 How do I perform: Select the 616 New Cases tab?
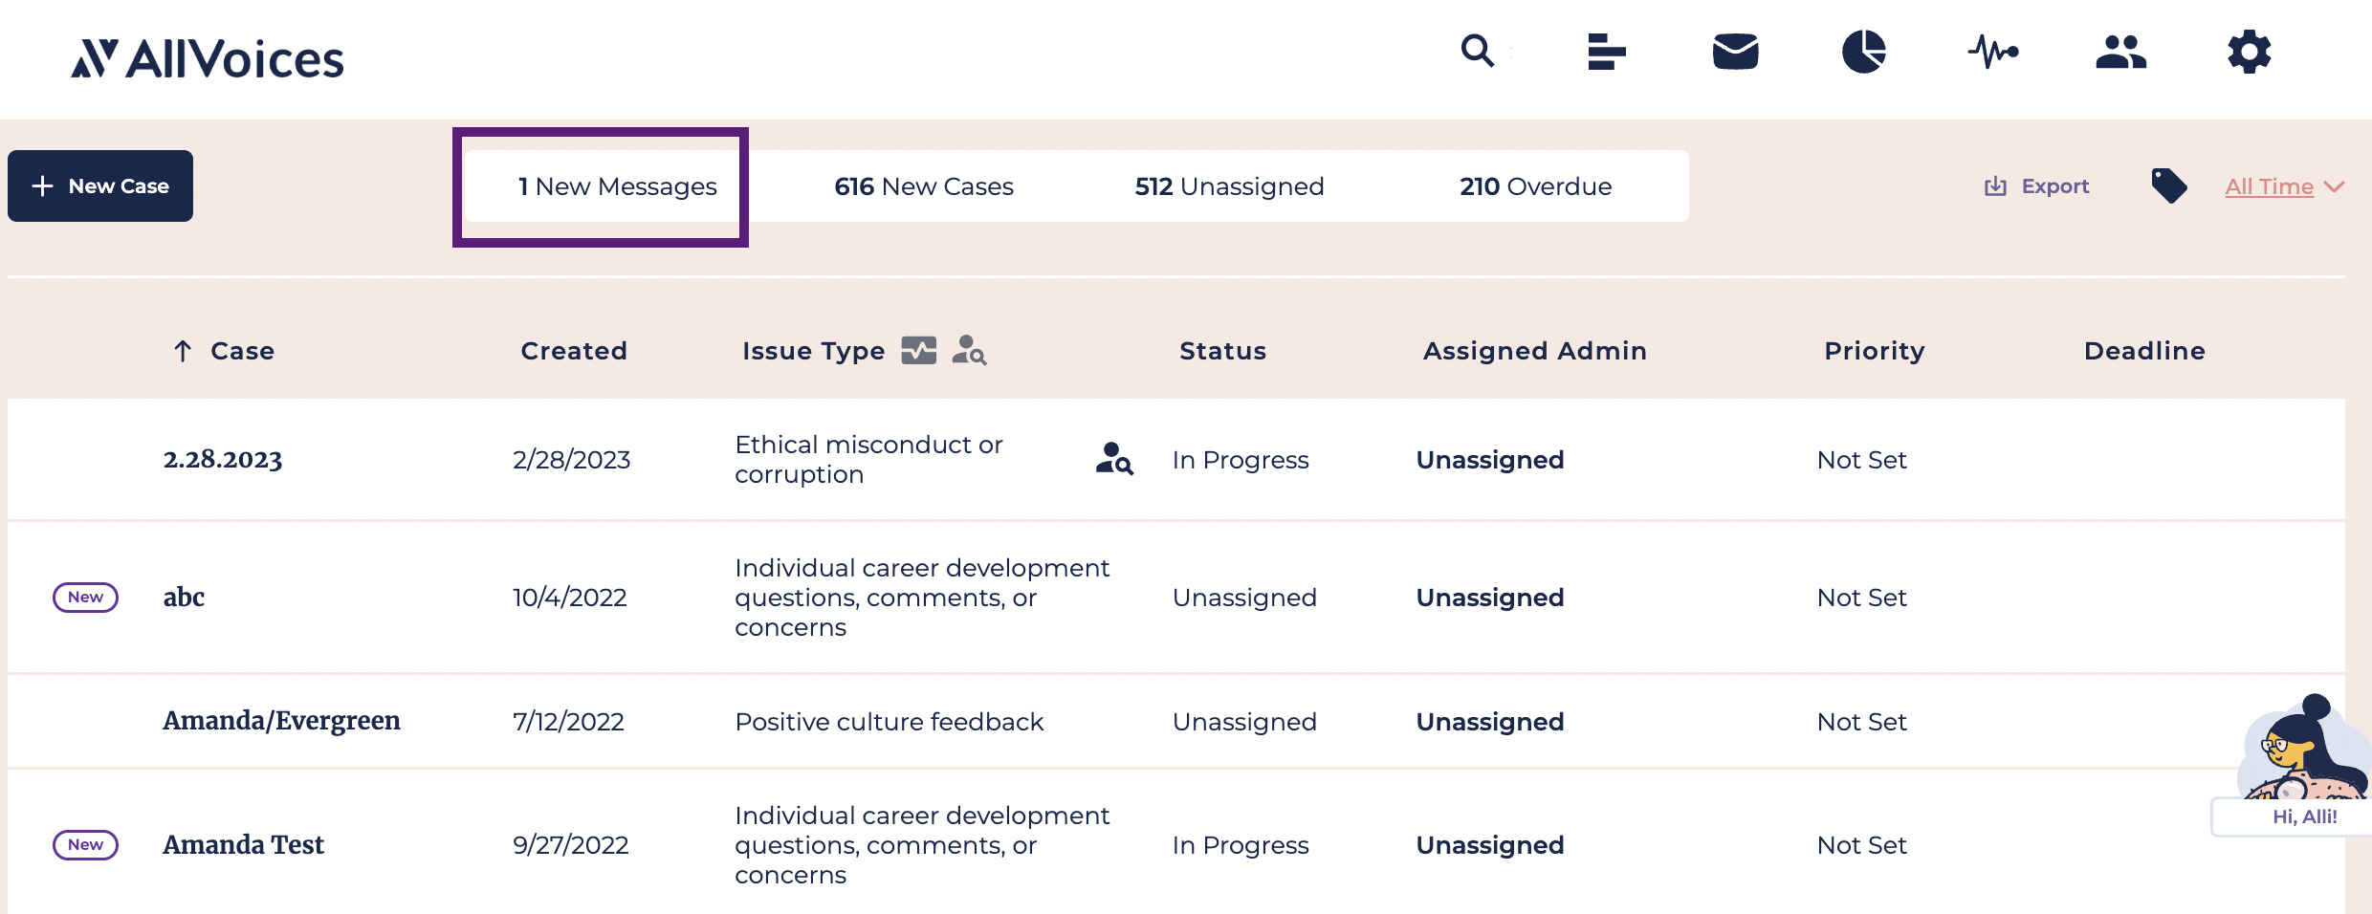pos(923,186)
